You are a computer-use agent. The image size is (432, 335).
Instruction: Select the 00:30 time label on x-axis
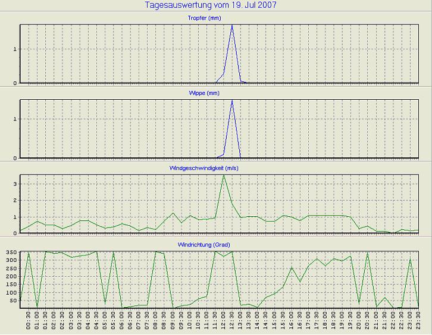[29, 321]
